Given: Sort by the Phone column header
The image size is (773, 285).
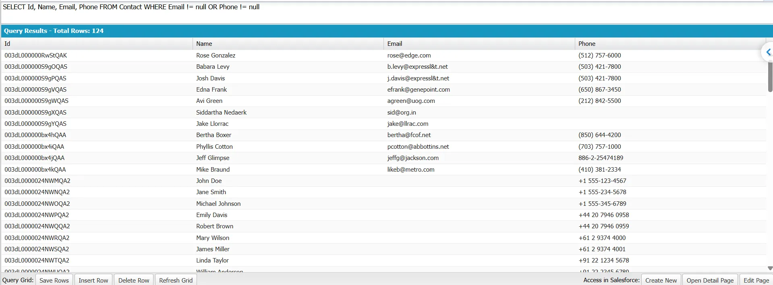Looking at the screenshot, I should point(670,44).
